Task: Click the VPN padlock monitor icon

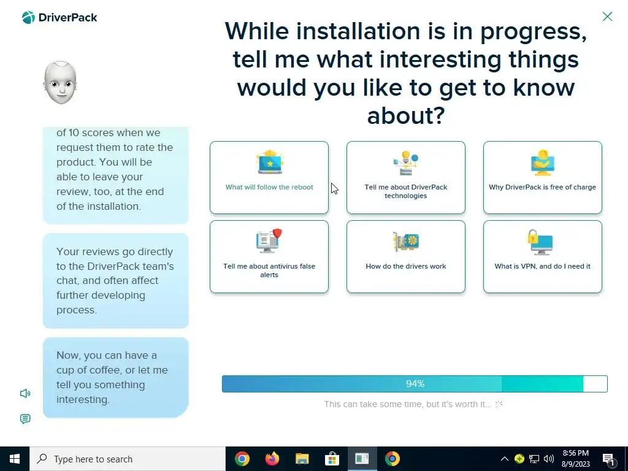Action: (x=540, y=242)
